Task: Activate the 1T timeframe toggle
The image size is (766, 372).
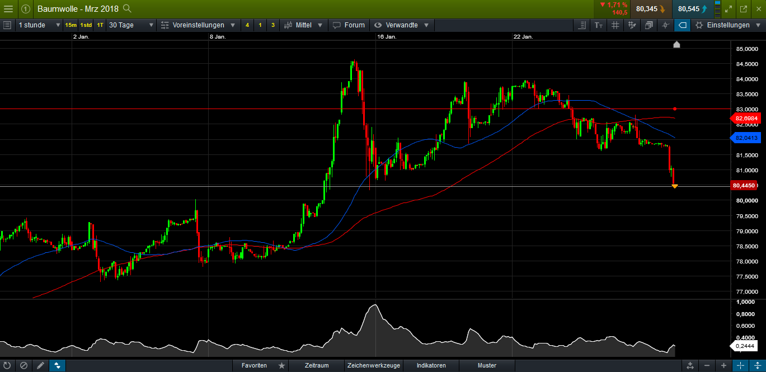Action: click(x=101, y=25)
